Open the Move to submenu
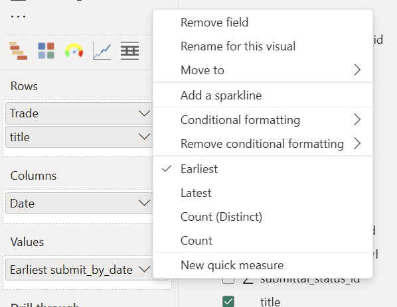This screenshot has width=397, height=307. 263,70
